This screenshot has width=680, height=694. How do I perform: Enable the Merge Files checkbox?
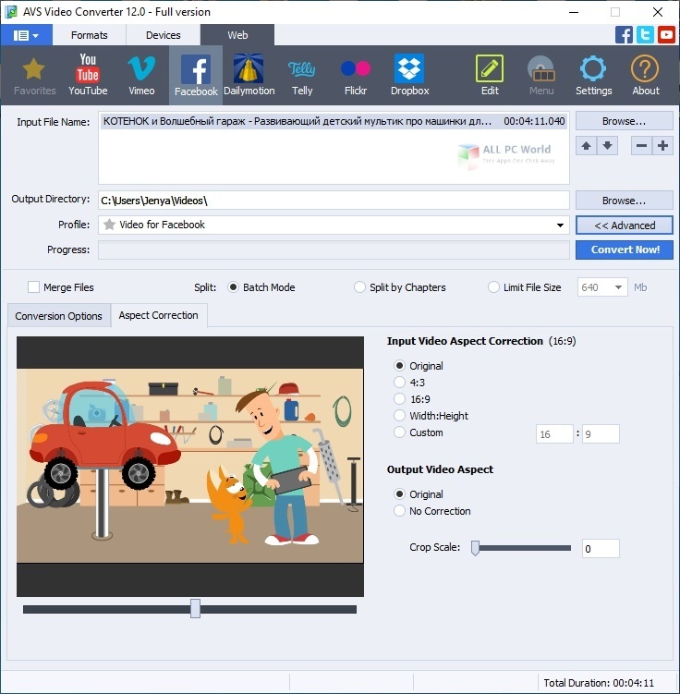[34, 287]
